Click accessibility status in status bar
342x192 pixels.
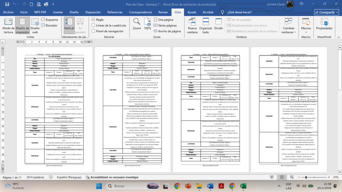tap(112, 177)
